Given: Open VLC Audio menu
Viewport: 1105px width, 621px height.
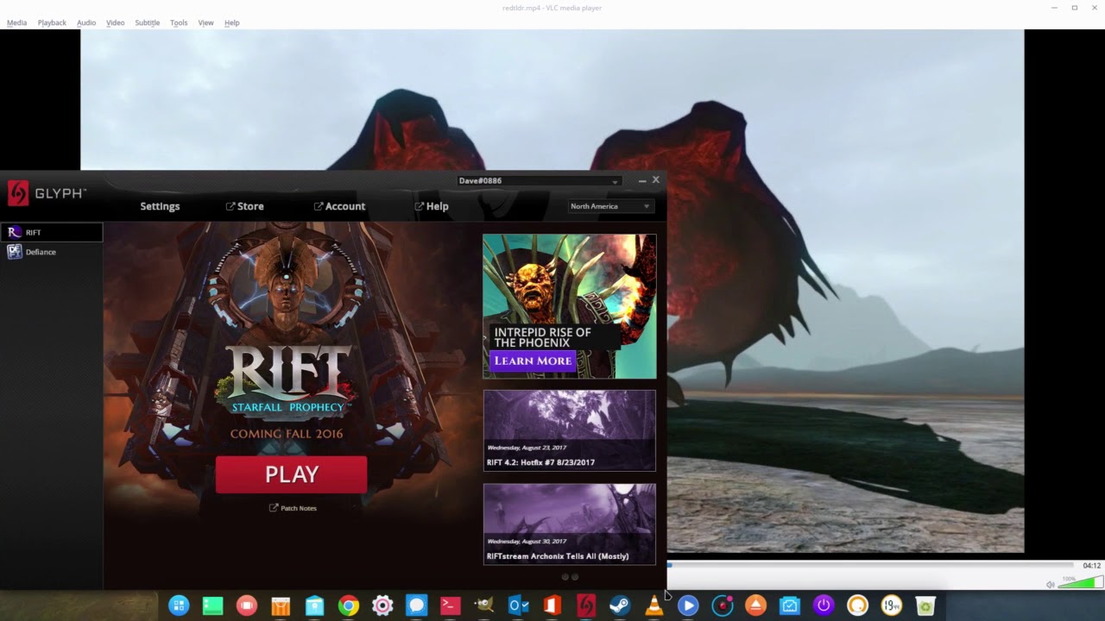Looking at the screenshot, I should (x=86, y=22).
